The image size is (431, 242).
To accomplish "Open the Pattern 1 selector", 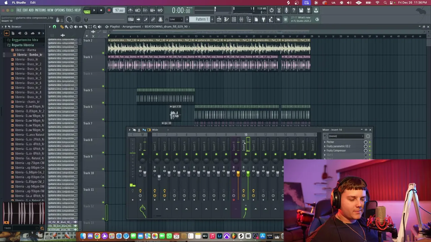I will coord(199,19).
